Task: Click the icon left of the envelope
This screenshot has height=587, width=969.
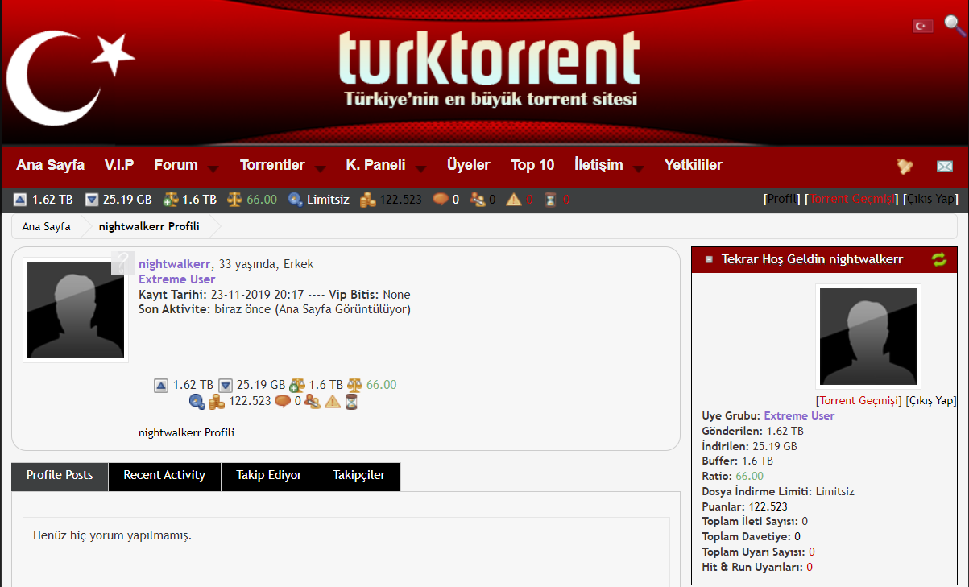Action: coord(905,167)
